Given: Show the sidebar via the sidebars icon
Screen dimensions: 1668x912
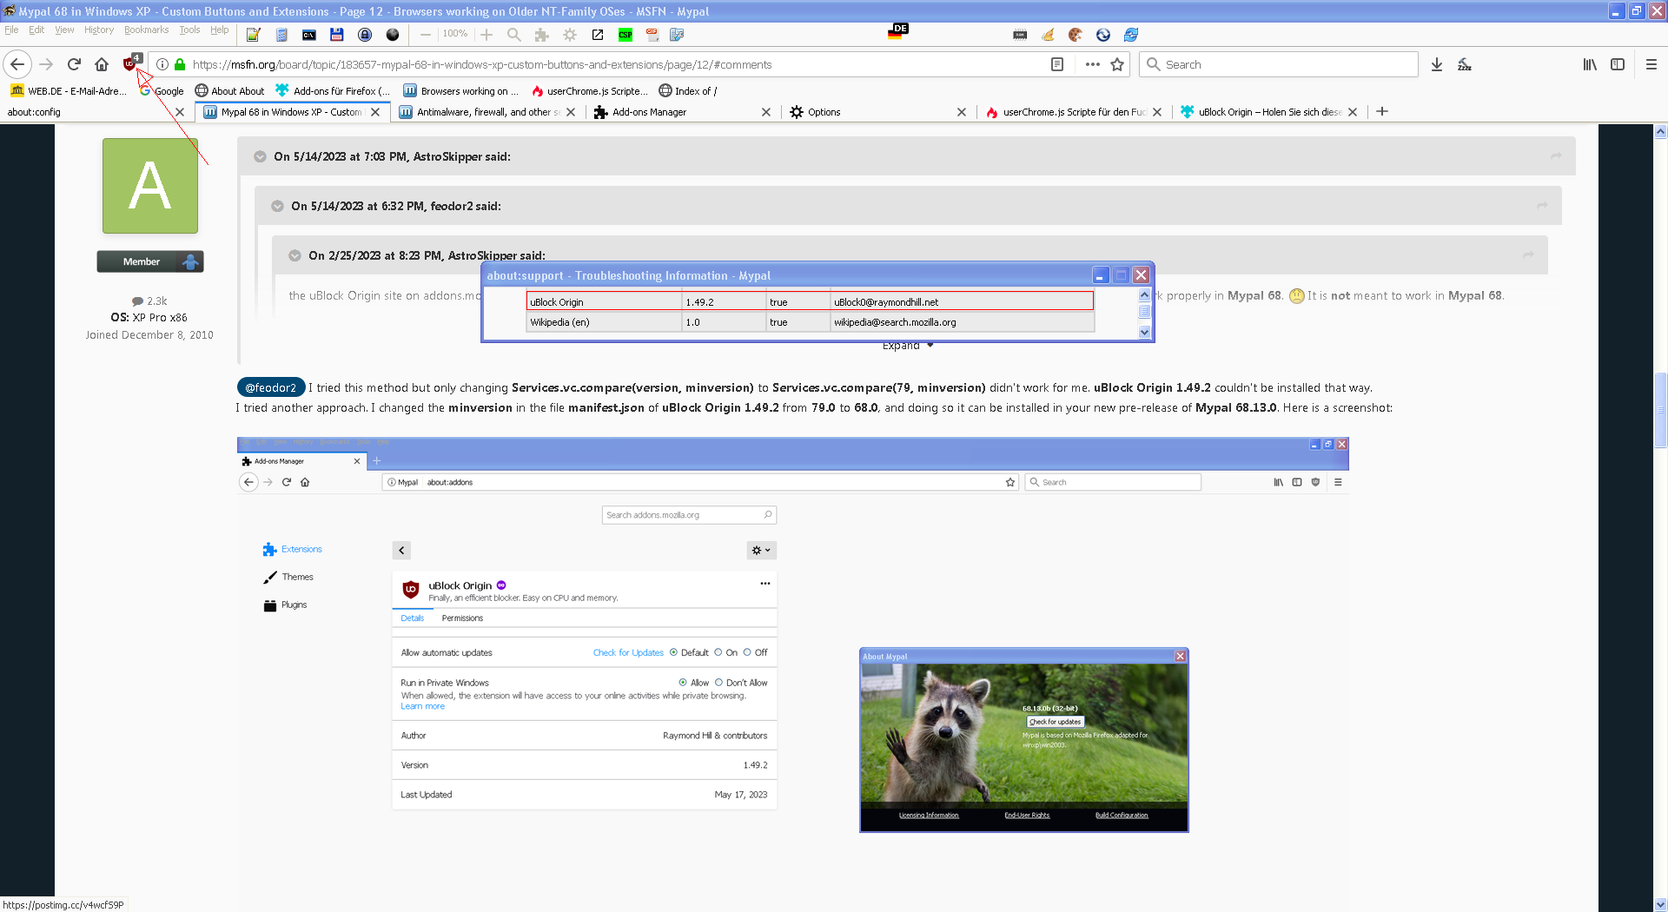Looking at the screenshot, I should pyautogui.click(x=1618, y=64).
